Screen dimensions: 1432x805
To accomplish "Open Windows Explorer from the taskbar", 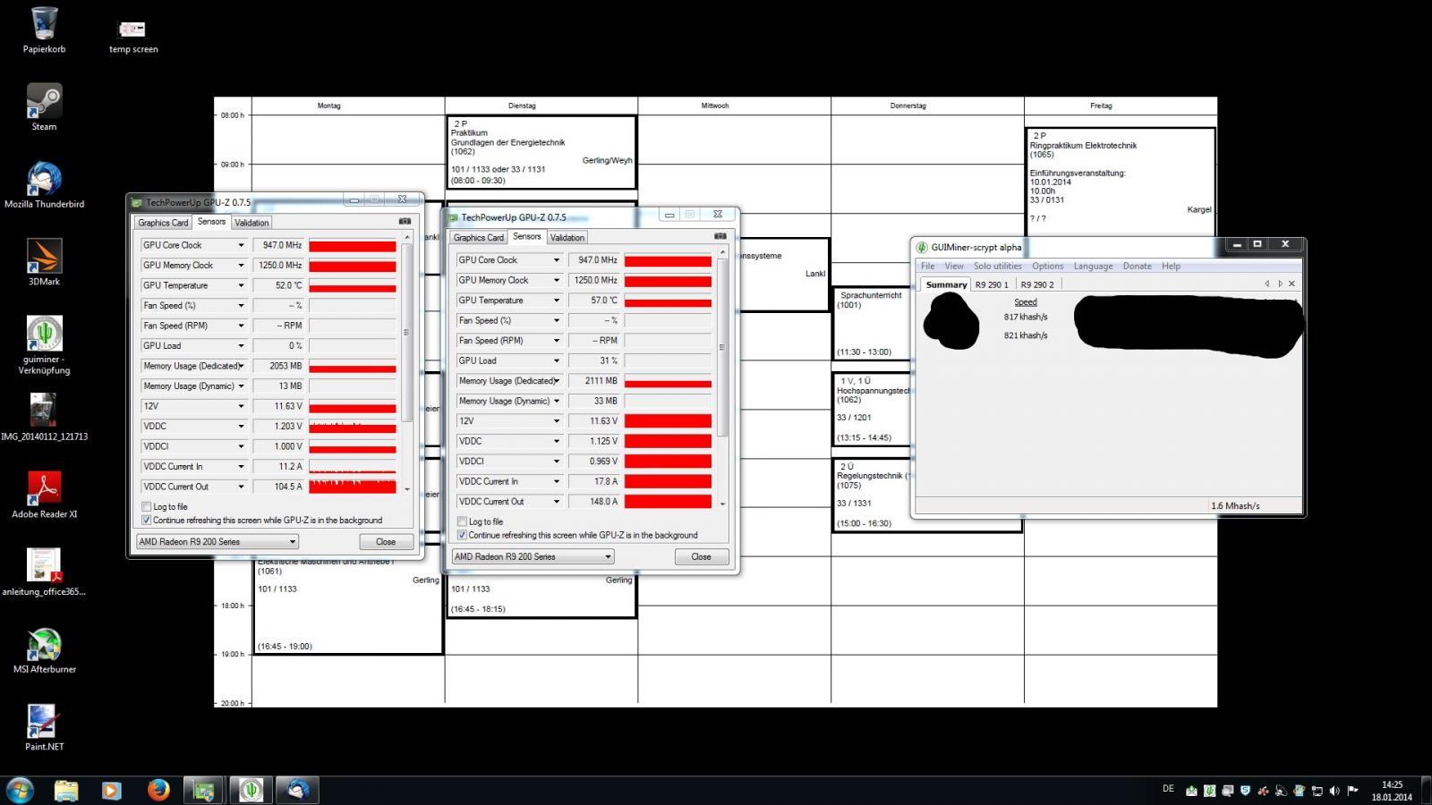I will pos(66,790).
